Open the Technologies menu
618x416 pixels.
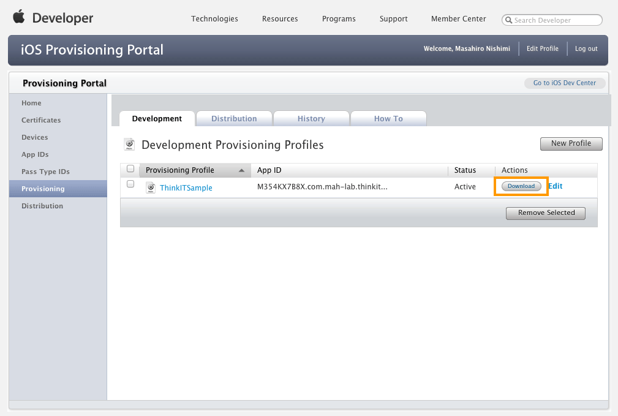click(214, 19)
